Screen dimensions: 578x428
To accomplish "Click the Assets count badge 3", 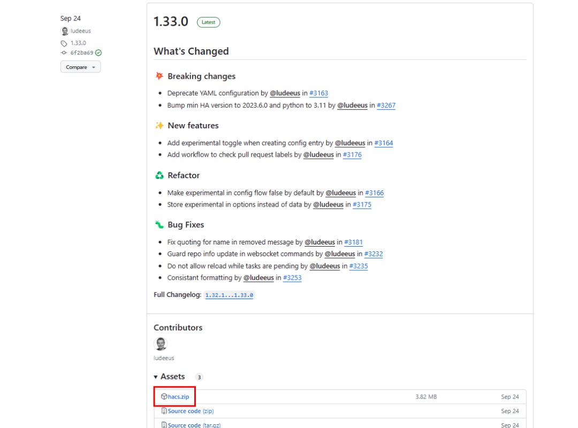I will [199, 377].
